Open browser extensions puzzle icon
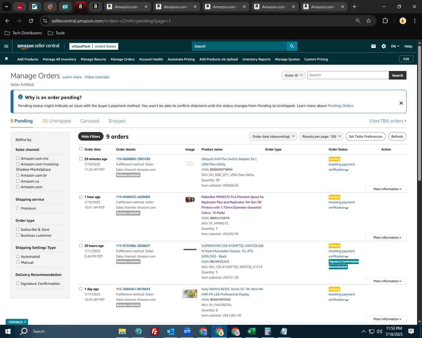Image resolution: width=422 pixels, height=338 pixels. 385,21
